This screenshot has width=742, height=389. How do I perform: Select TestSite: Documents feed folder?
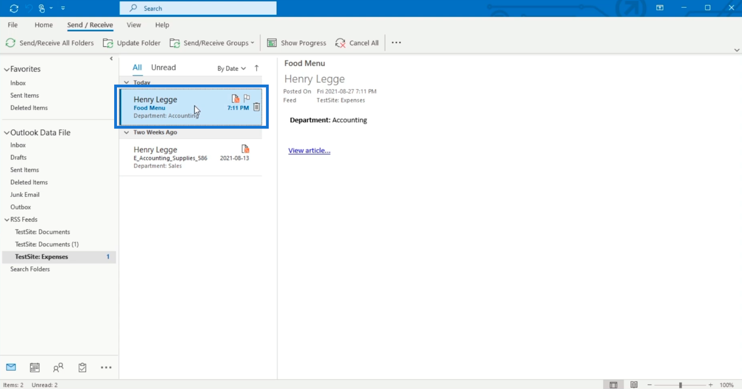point(42,232)
